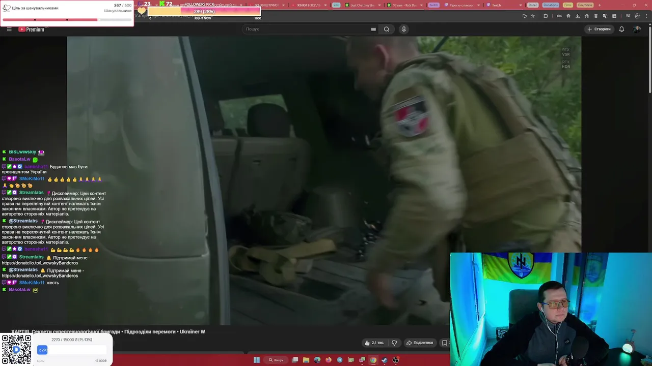Screen dimensions: 652x366
Task: Click the Поділитися share button
Action: pos(419,343)
